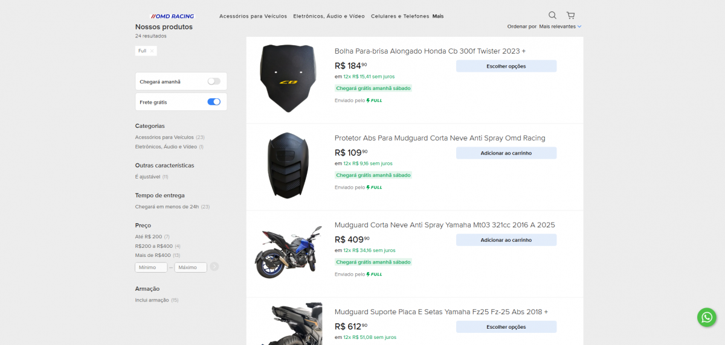The height and width of the screenshot is (345, 725).
Task: Open the Mais relevantes sort dropdown
Action: pos(560,27)
